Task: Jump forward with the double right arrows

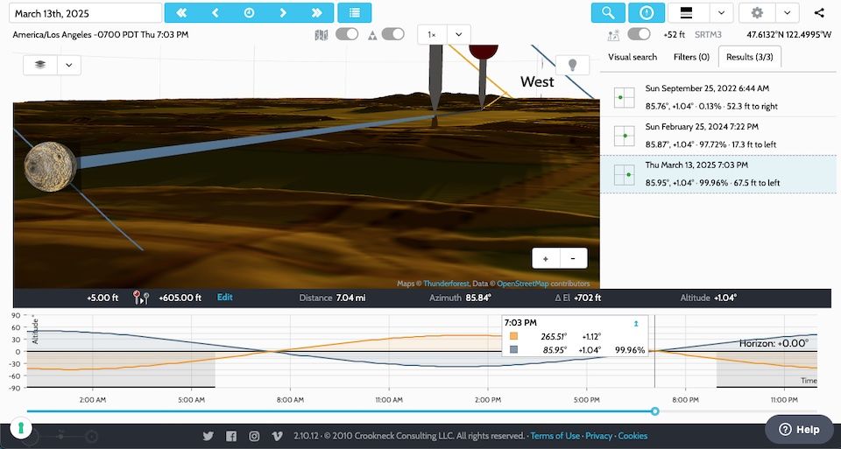Action: [316, 13]
